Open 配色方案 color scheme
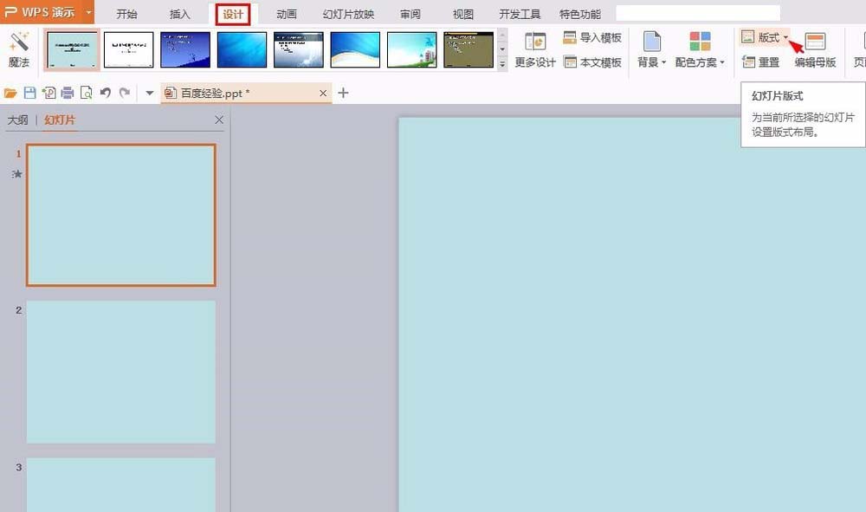This screenshot has height=512, width=866. (x=700, y=49)
